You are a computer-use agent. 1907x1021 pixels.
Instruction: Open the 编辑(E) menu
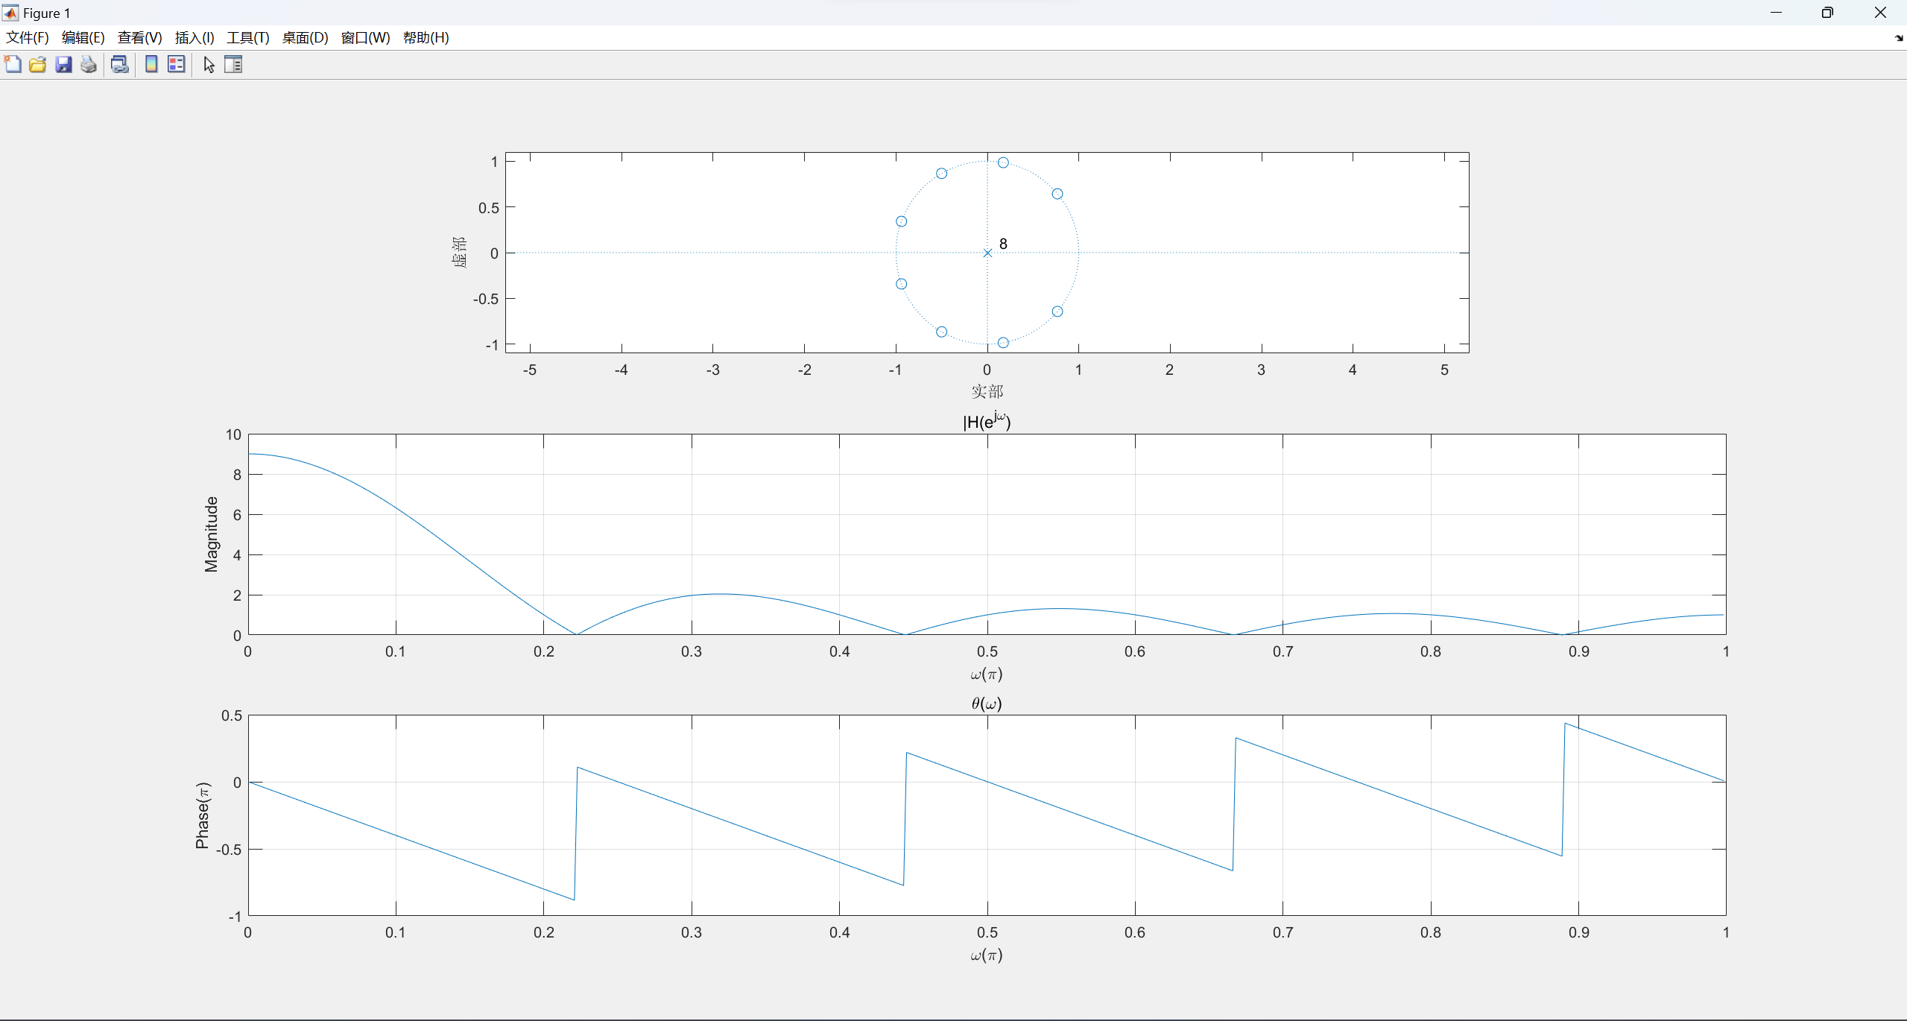click(83, 38)
